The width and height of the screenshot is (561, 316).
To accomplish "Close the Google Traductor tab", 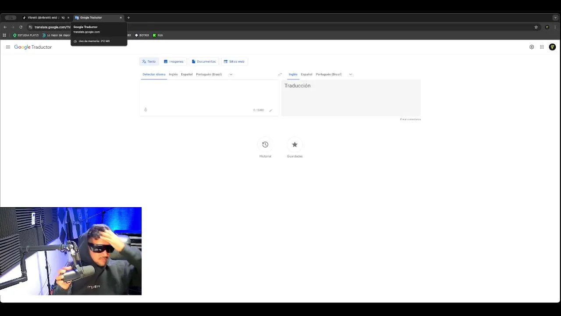I will click(x=121, y=18).
